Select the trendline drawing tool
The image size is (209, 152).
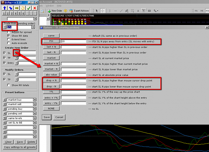(x=121, y=11)
